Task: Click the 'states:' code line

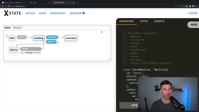Action: click(x=131, y=90)
